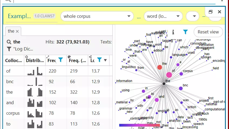This screenshot has height=129, width=229.
Task: Click the funnel icon beside Log Dice filter
Action: tap(9, 49)
